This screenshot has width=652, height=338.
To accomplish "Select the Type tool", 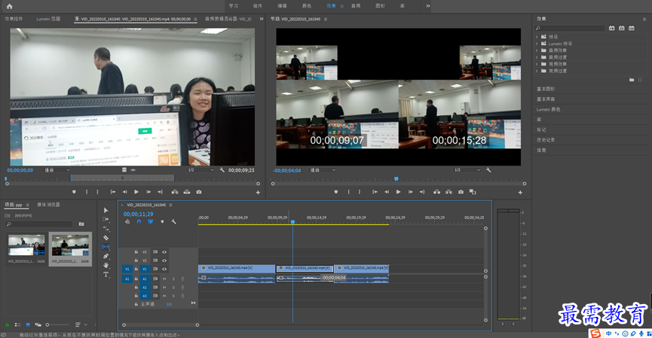I will click(x=106, y=275).
